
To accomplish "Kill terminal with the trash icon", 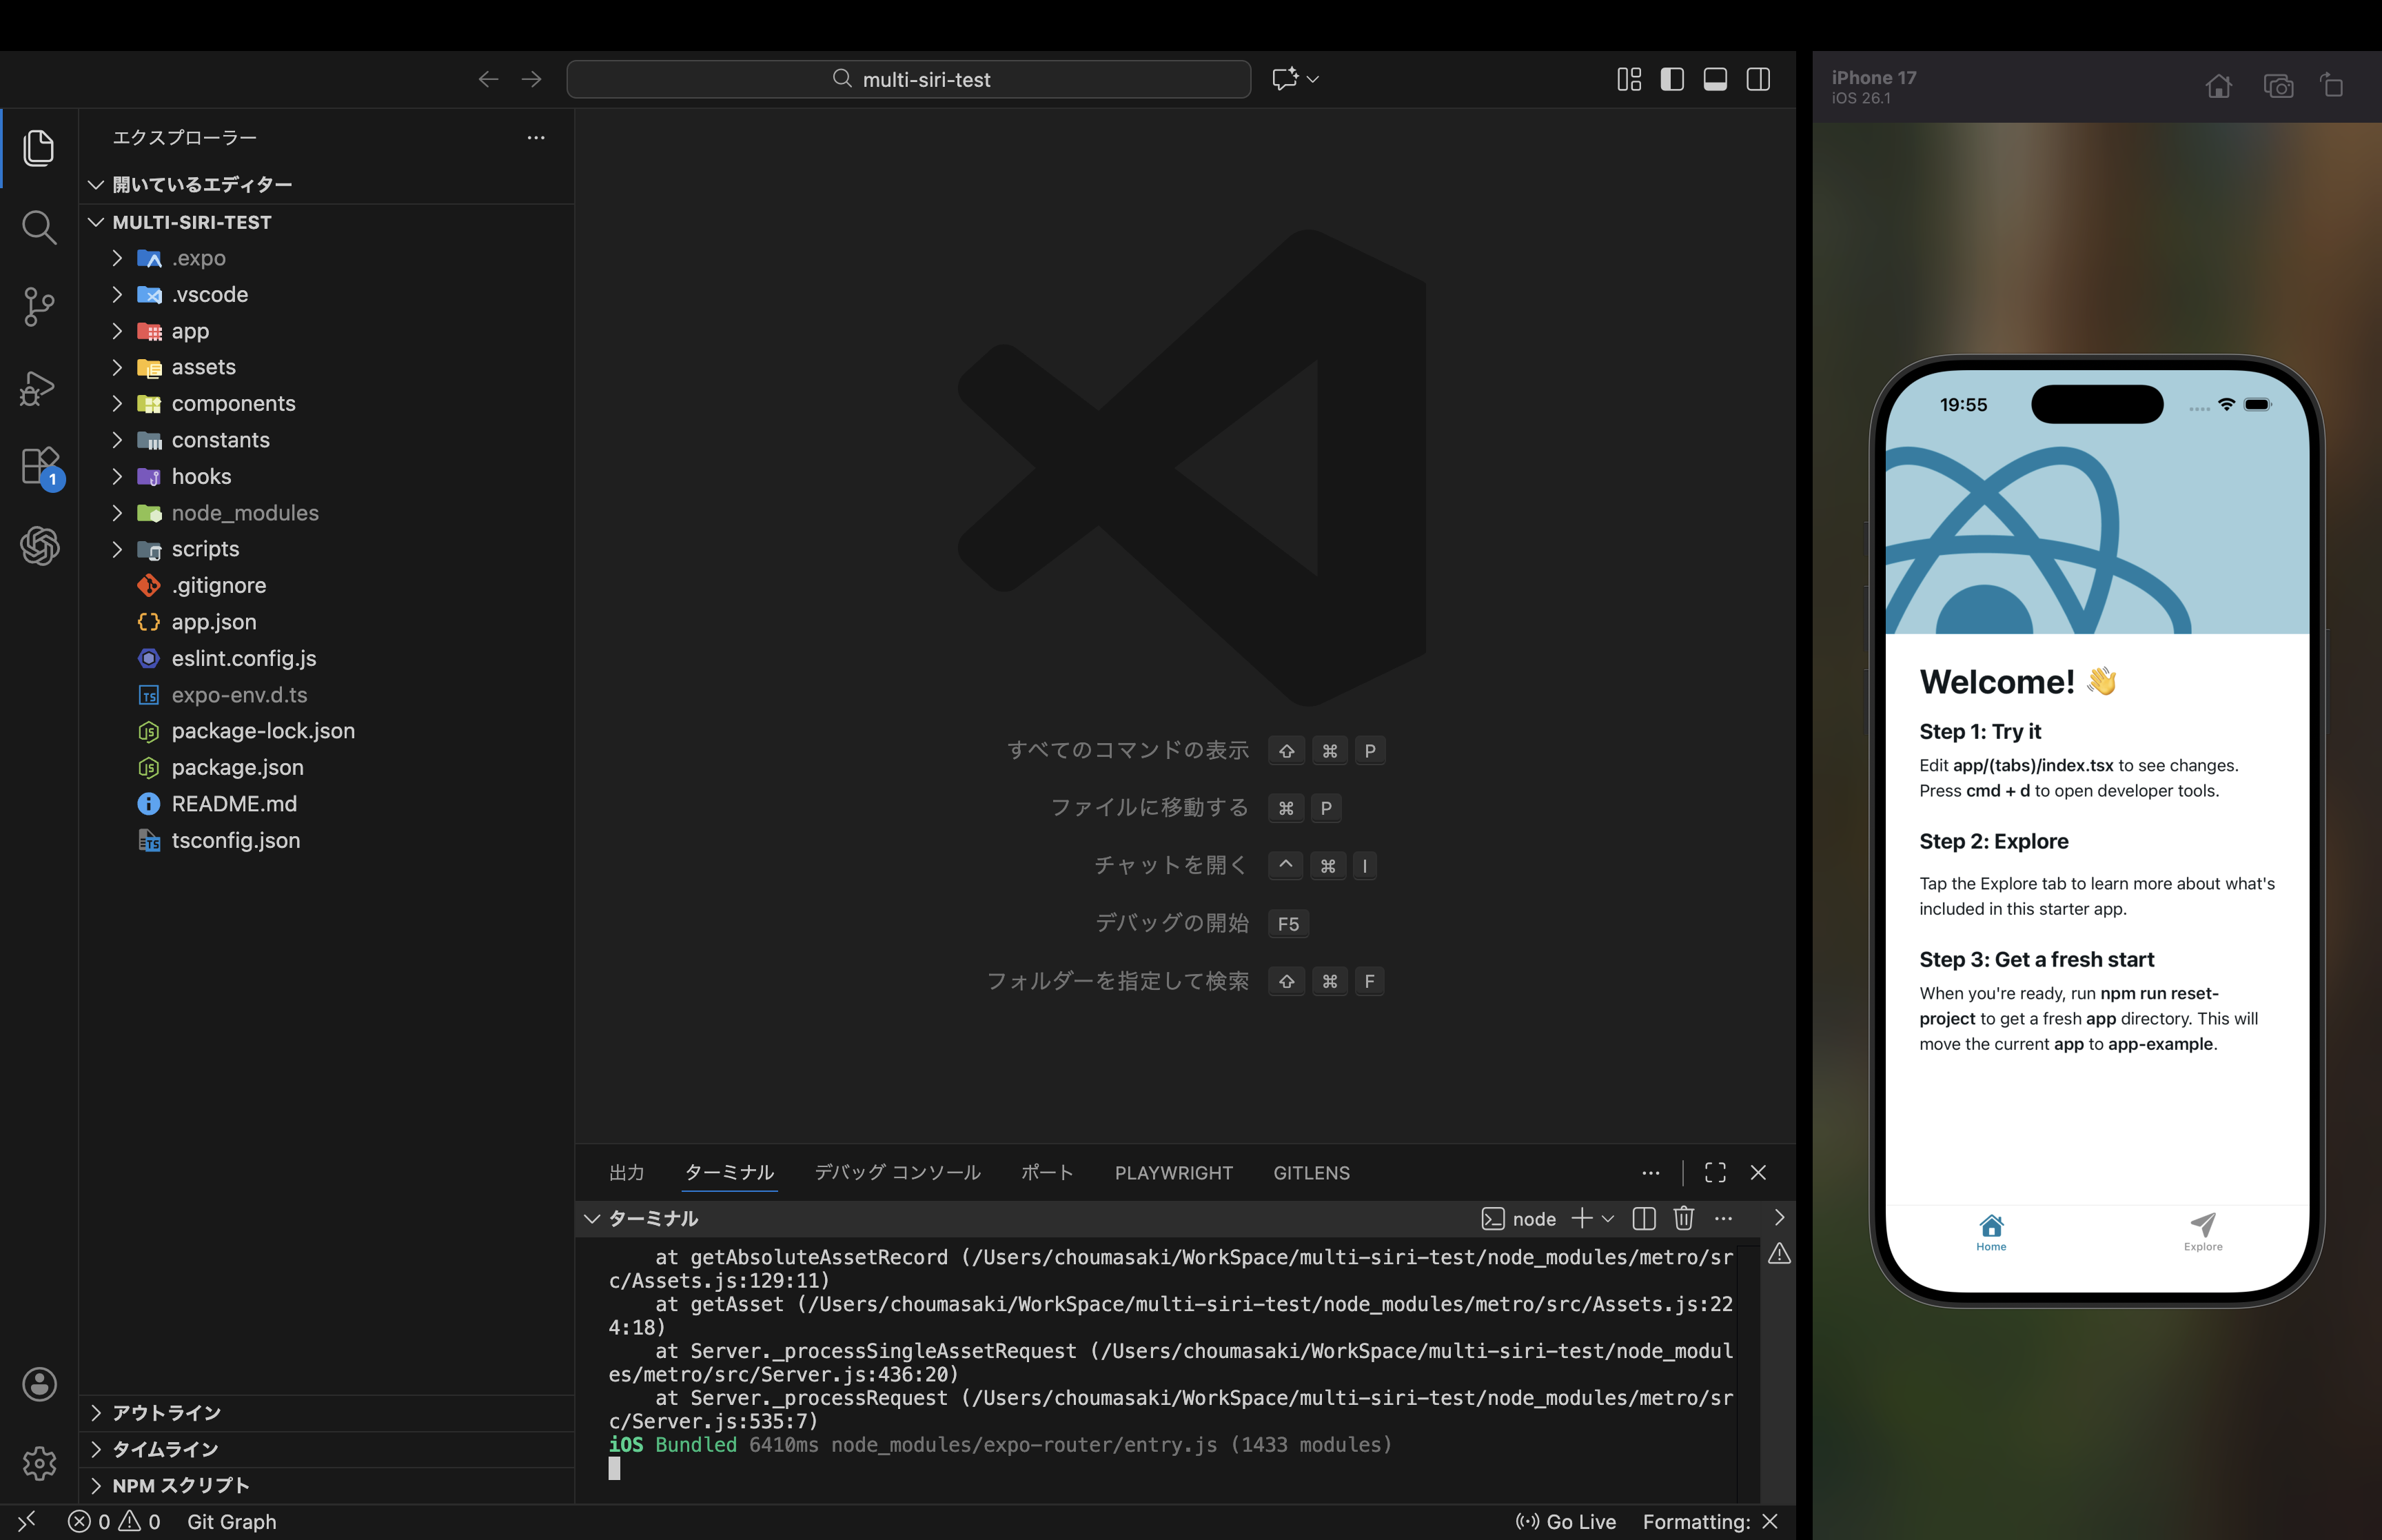I will click(x=1683, y=1218).
